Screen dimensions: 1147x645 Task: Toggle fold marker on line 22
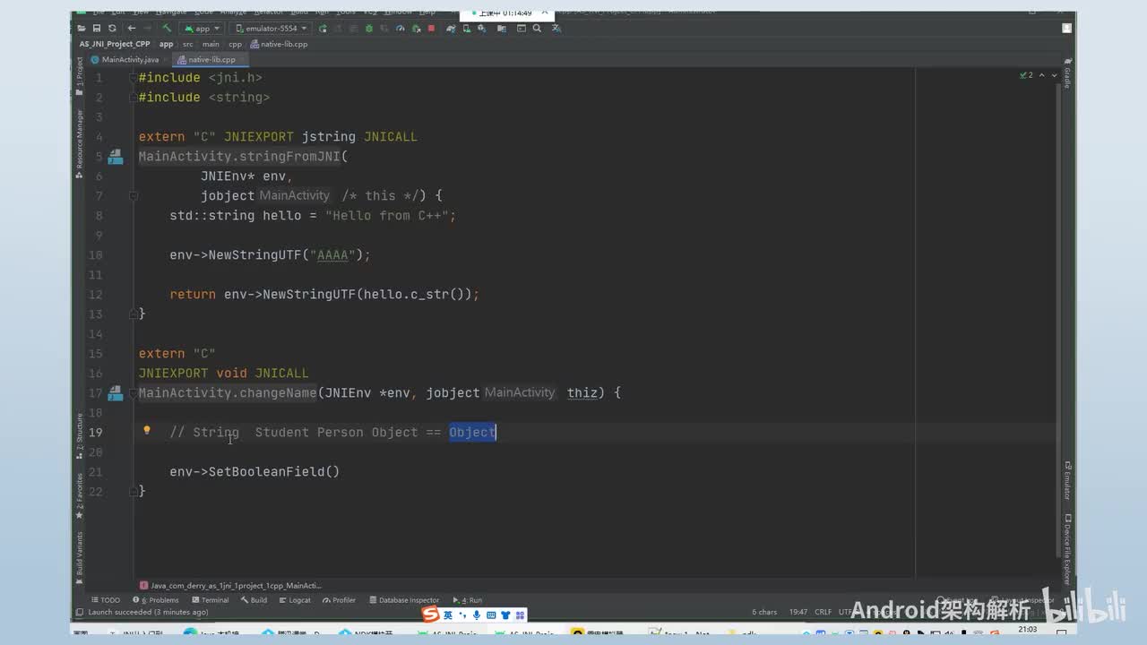[x=133, y=490]
